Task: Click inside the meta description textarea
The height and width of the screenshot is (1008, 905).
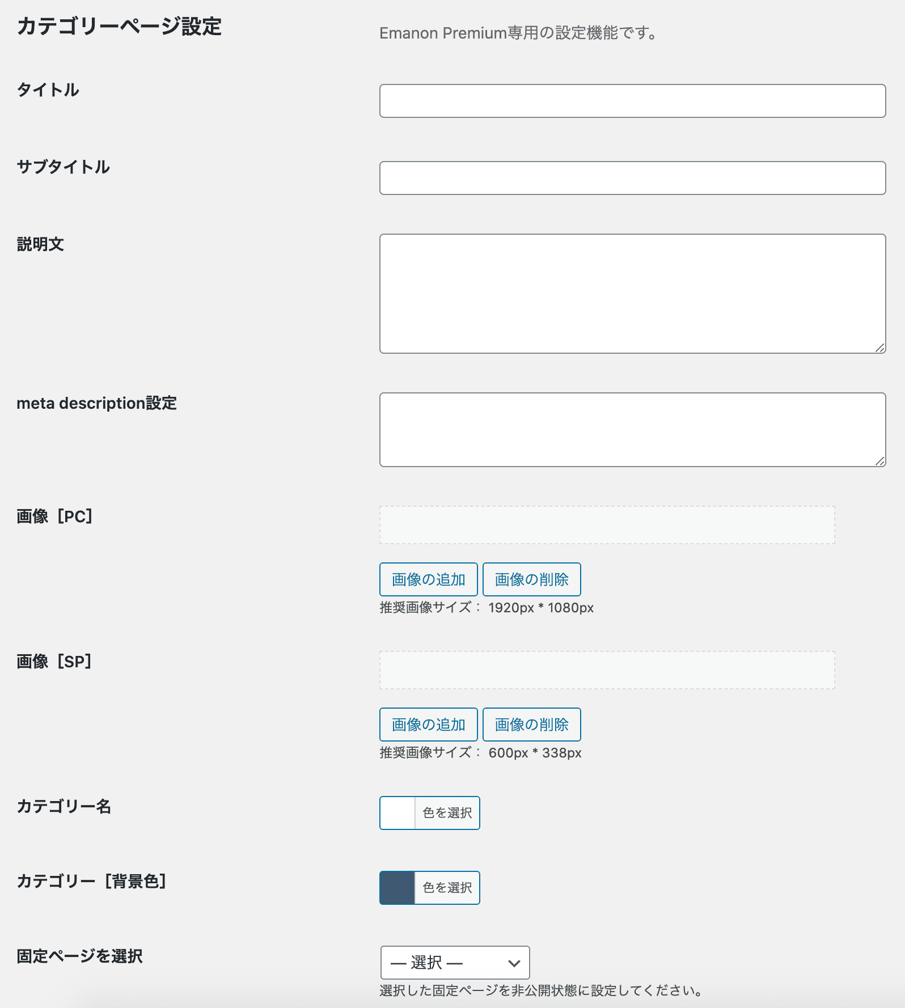Action: tap(632, 430)
